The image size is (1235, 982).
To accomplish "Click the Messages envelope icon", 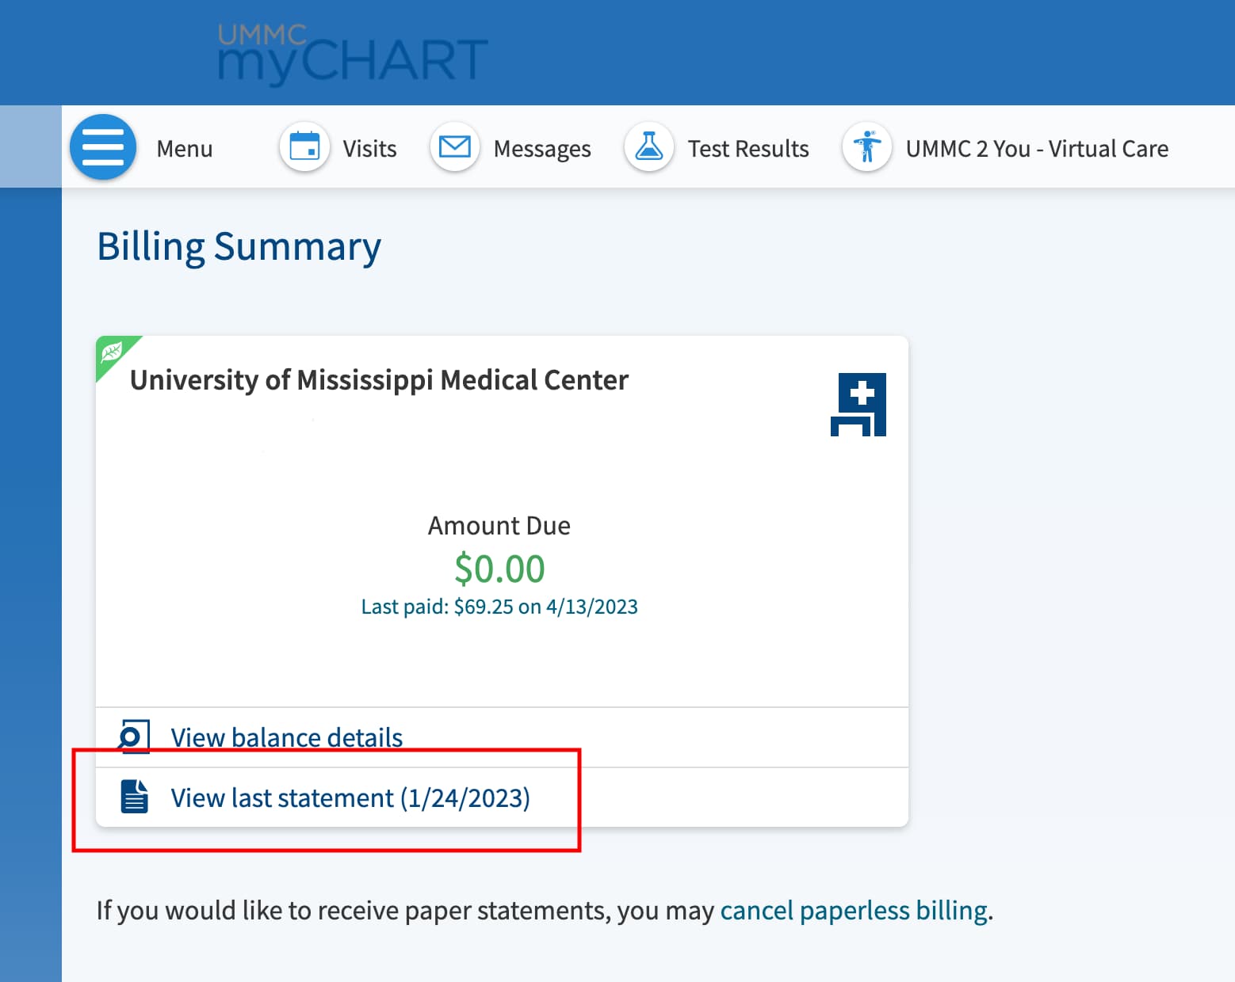I will (455, 147).
